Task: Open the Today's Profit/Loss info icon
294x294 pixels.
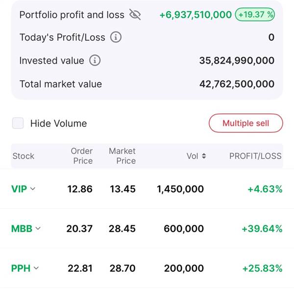Action: (116, 37)
